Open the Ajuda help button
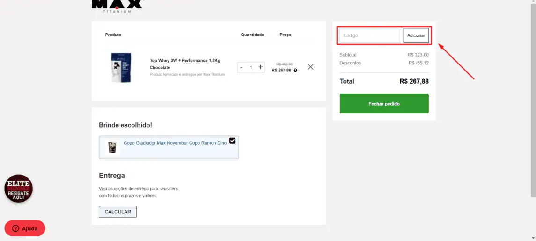 25,228
